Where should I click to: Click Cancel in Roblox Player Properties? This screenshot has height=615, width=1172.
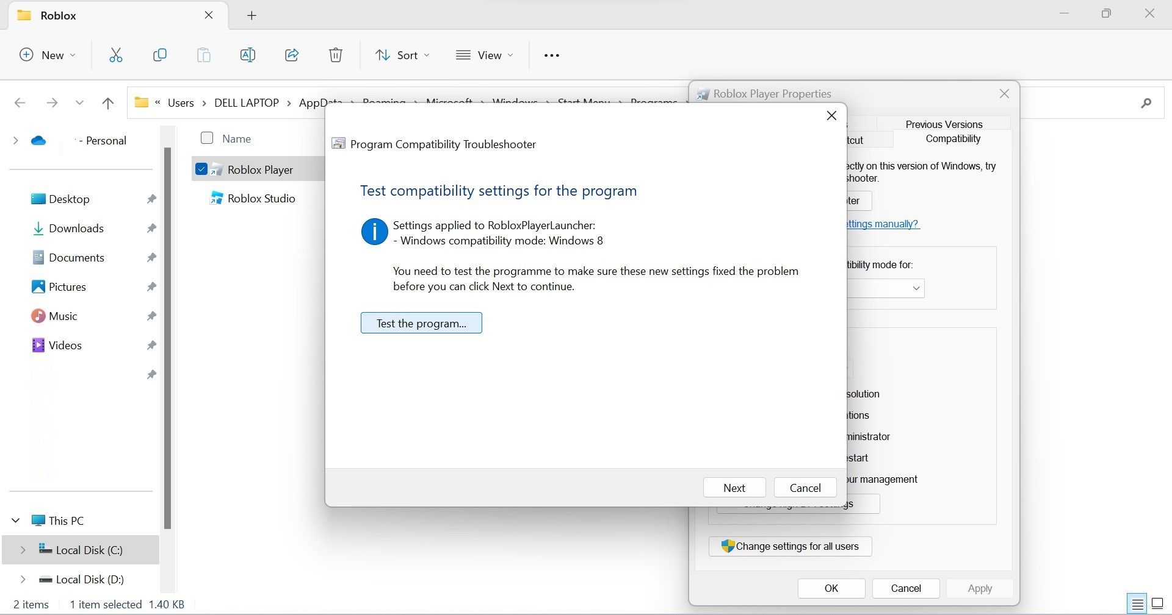pos(906,588)
